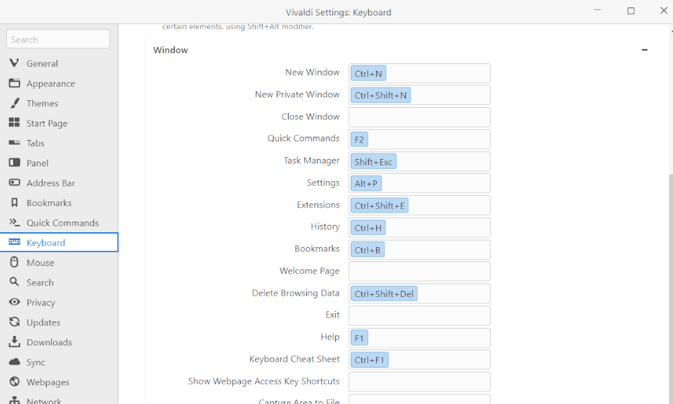Screen dimensions: 673x404
Task: Select the Privacy eye icon
Action: click(14, 302)
